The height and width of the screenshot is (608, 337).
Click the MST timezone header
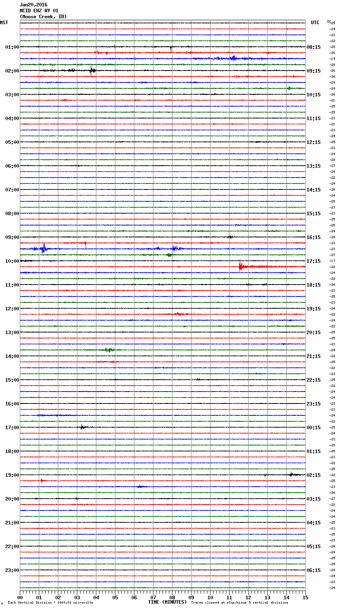click(4, 23)
